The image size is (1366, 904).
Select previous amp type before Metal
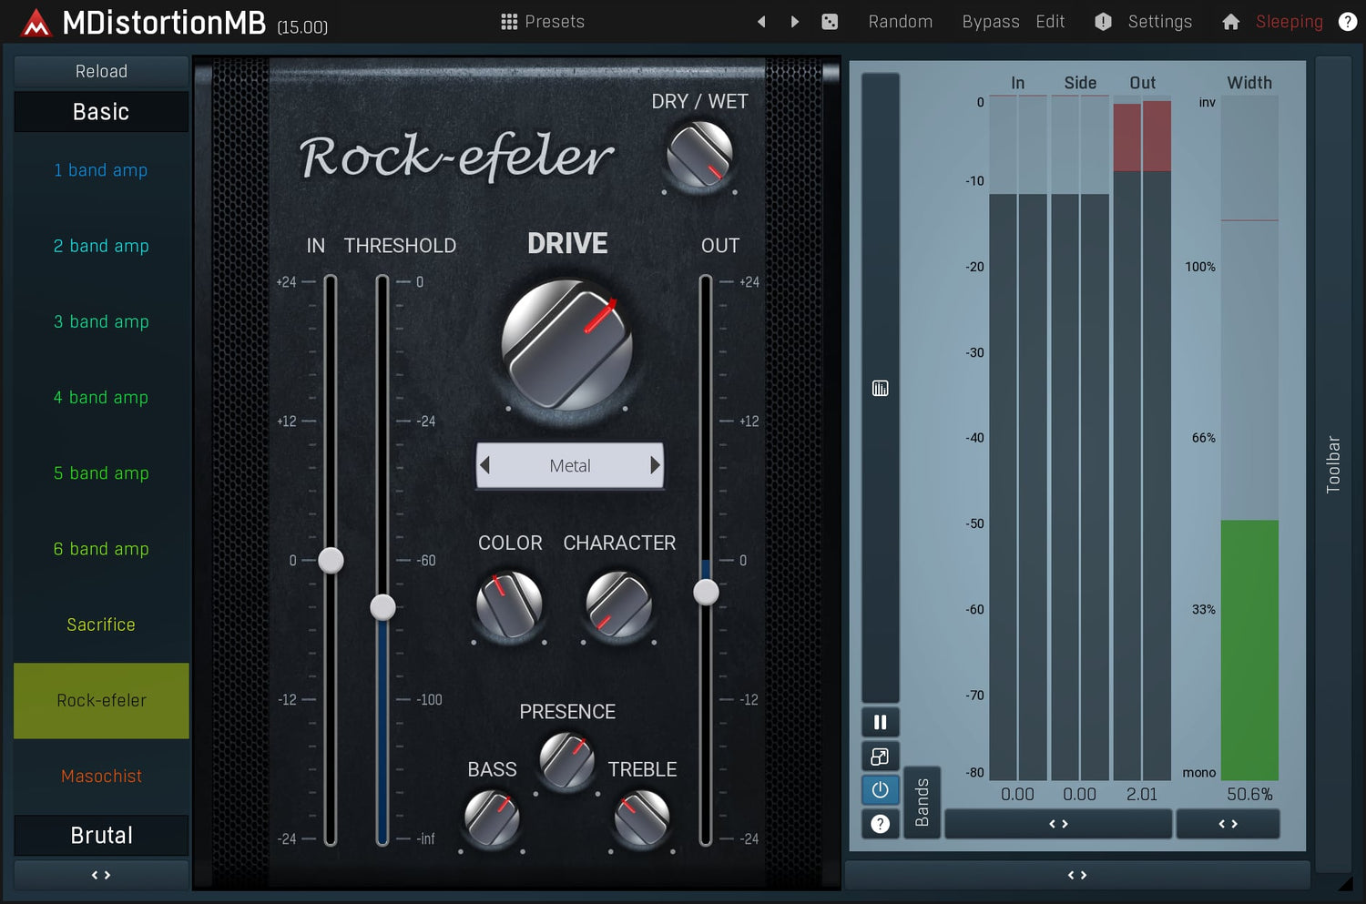pos(485,465)
